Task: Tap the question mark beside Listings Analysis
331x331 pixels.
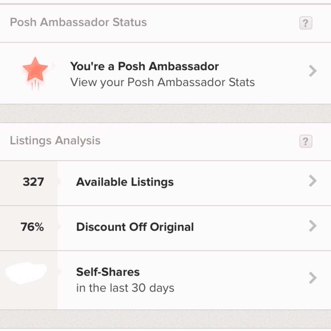Action: (x=306, y=141)
